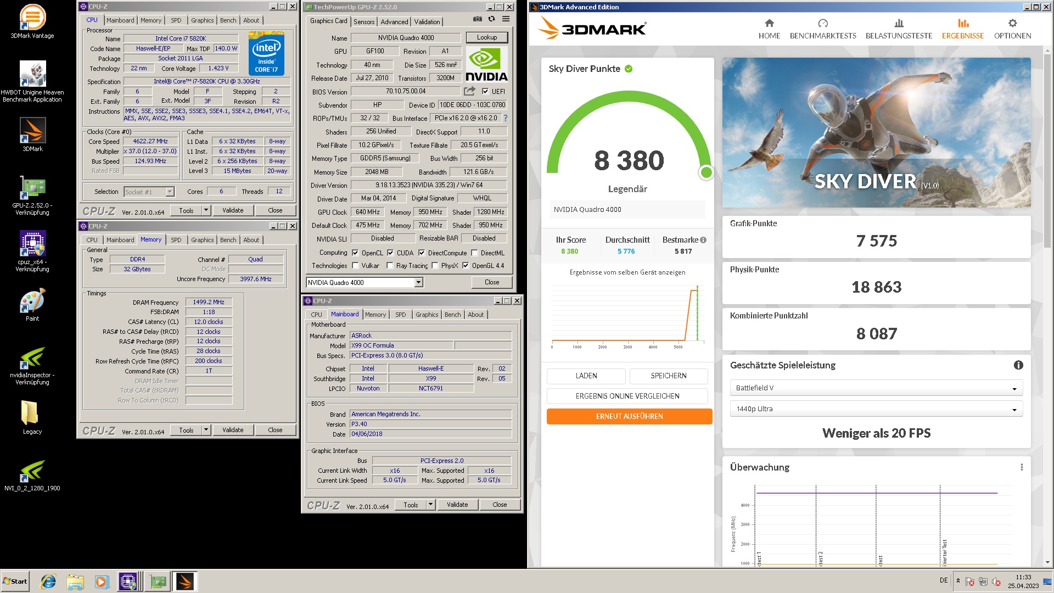
Task: Open the Validation tab in GPU-Z
Action: tap(427, 22)
